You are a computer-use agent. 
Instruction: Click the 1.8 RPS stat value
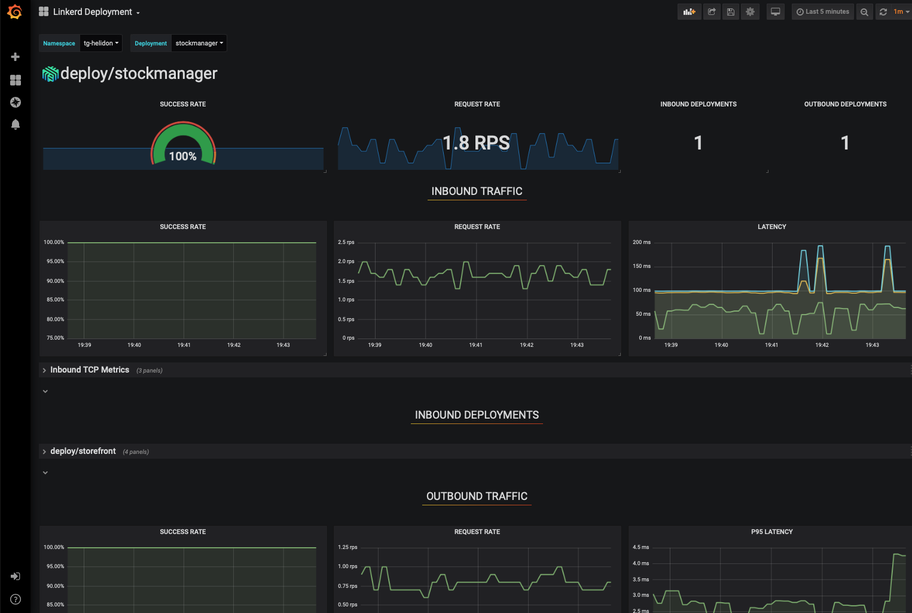tap(477, 143)
